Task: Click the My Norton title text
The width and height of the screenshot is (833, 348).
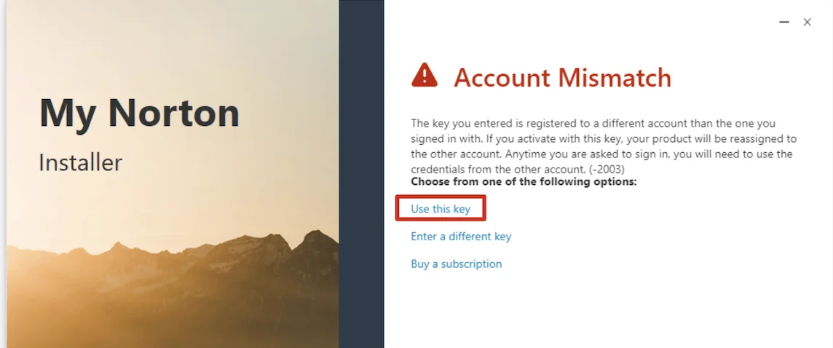Action: 139,113
